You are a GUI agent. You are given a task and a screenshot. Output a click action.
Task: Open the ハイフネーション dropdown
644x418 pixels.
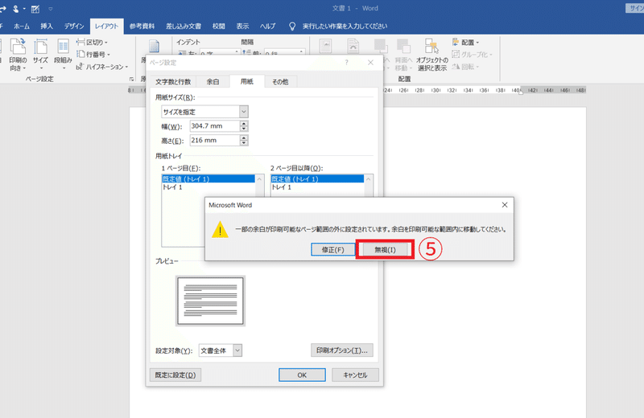pos(102,67)
